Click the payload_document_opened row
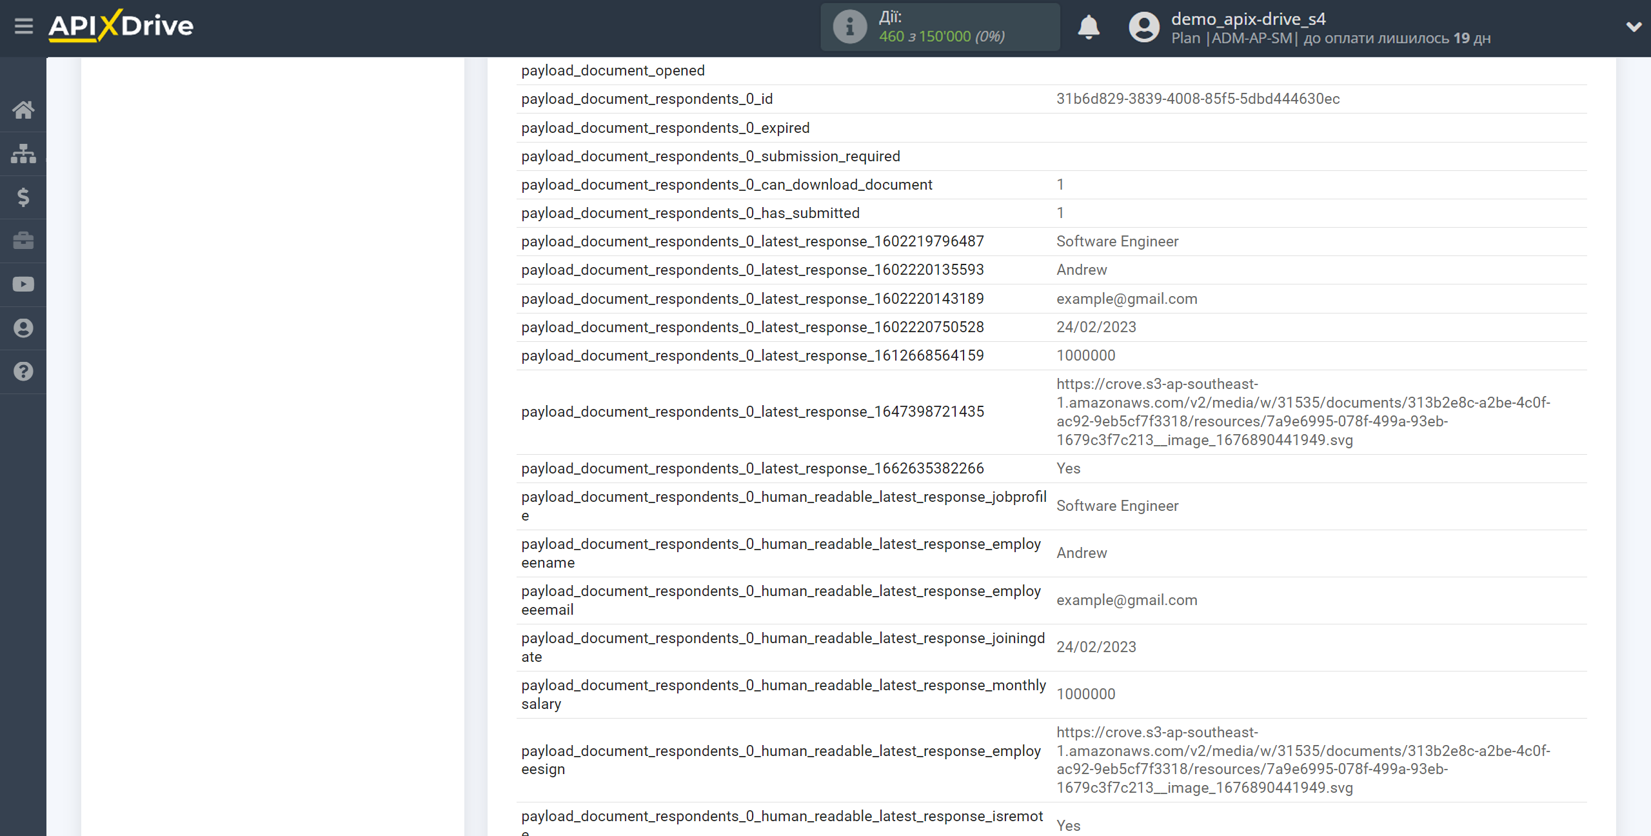The height and width of the screenshot is (836, 1651). pos(613,70)
